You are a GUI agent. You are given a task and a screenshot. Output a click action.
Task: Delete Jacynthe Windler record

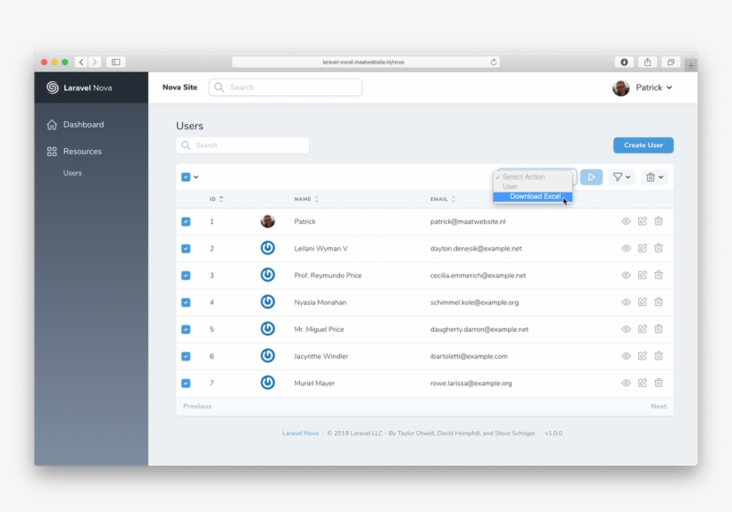point(658,356)
